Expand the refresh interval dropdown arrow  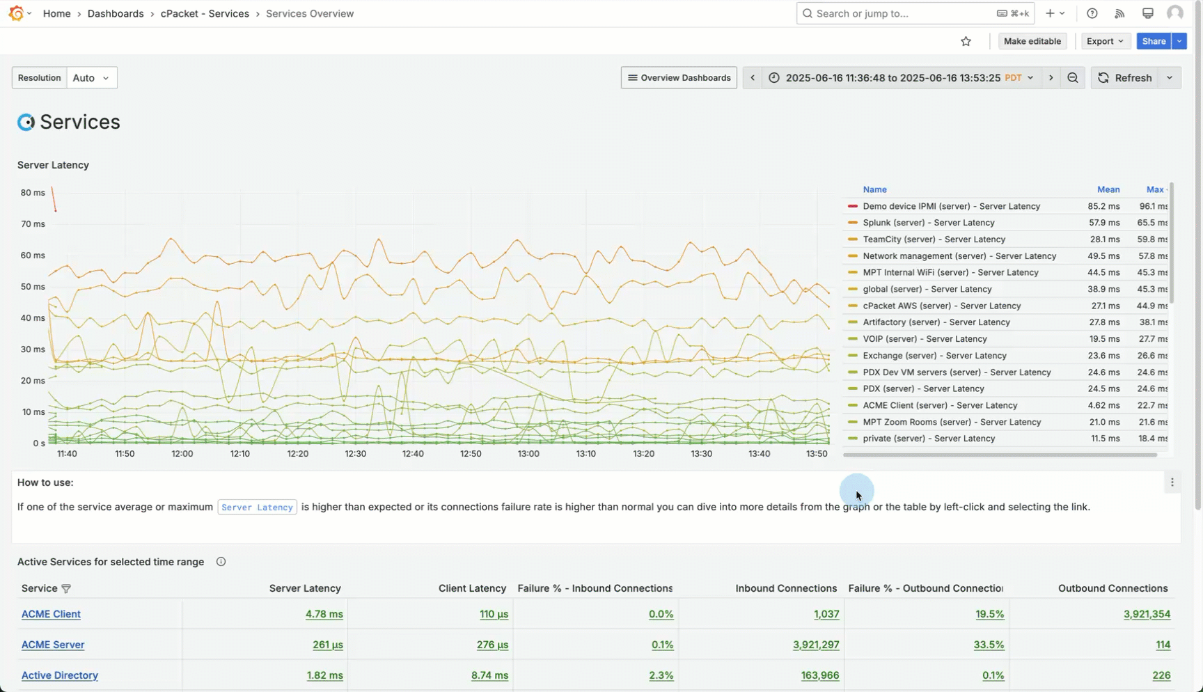click(1170, 78)
